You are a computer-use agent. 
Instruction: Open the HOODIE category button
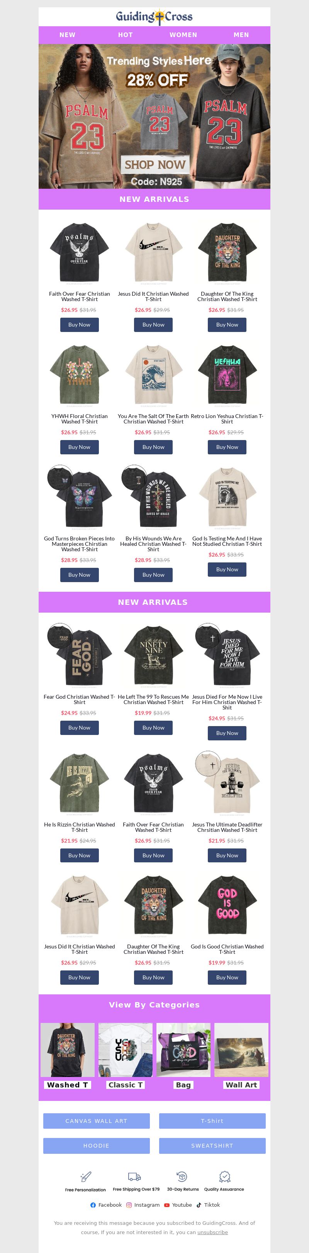pyautogui.click(x=96, y=1146)
